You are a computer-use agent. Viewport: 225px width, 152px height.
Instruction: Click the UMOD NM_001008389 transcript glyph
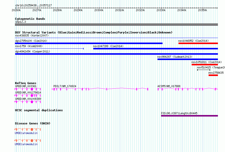(x=28, y=102)
